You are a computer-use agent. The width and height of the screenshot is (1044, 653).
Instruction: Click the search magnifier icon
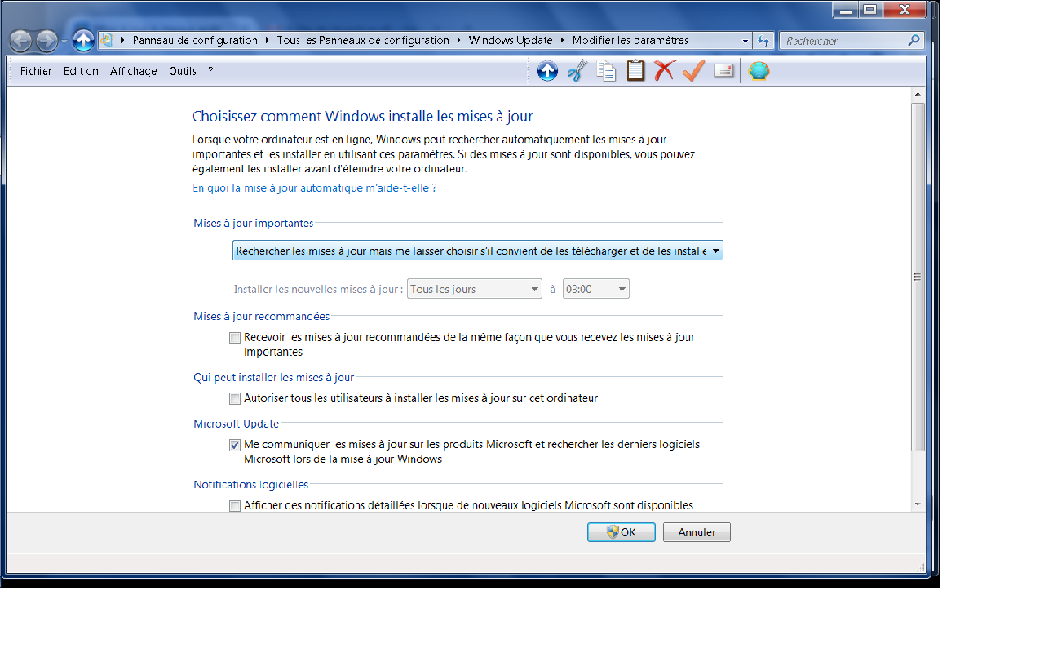click(x=914, y=40)
